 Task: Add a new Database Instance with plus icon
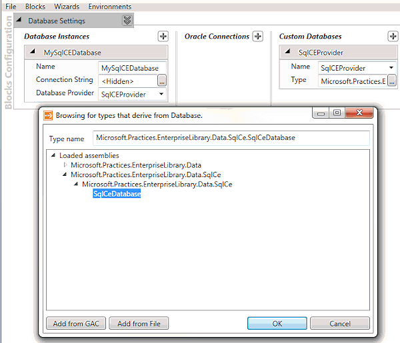[163, 37]
